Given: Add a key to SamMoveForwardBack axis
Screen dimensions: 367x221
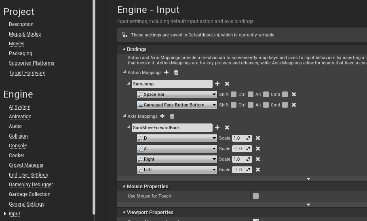Looking at the screenshot, I should tap(217, 127).
